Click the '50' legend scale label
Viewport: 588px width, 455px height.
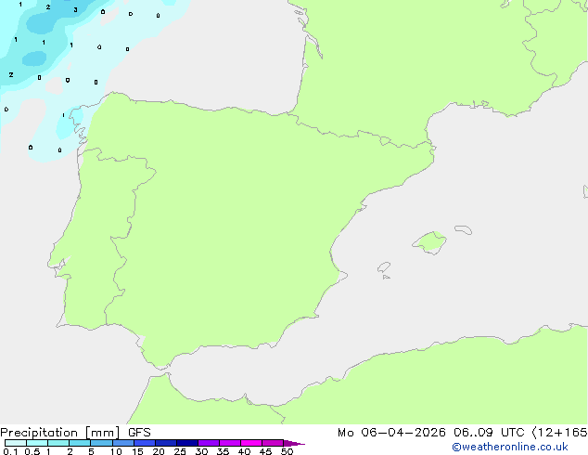pos(287,451)
